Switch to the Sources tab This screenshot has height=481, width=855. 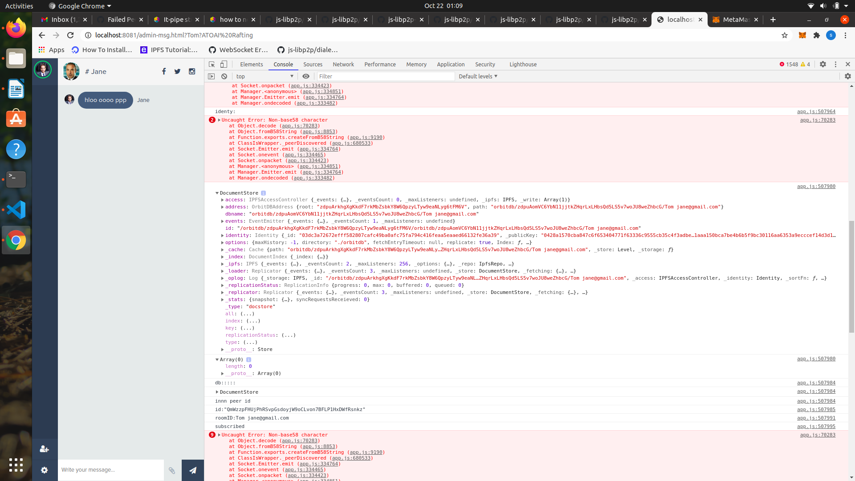pyautogui.click(x=313, y=64)
